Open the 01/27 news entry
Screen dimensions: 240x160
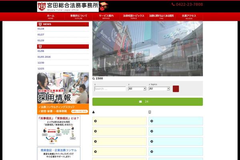41,35
